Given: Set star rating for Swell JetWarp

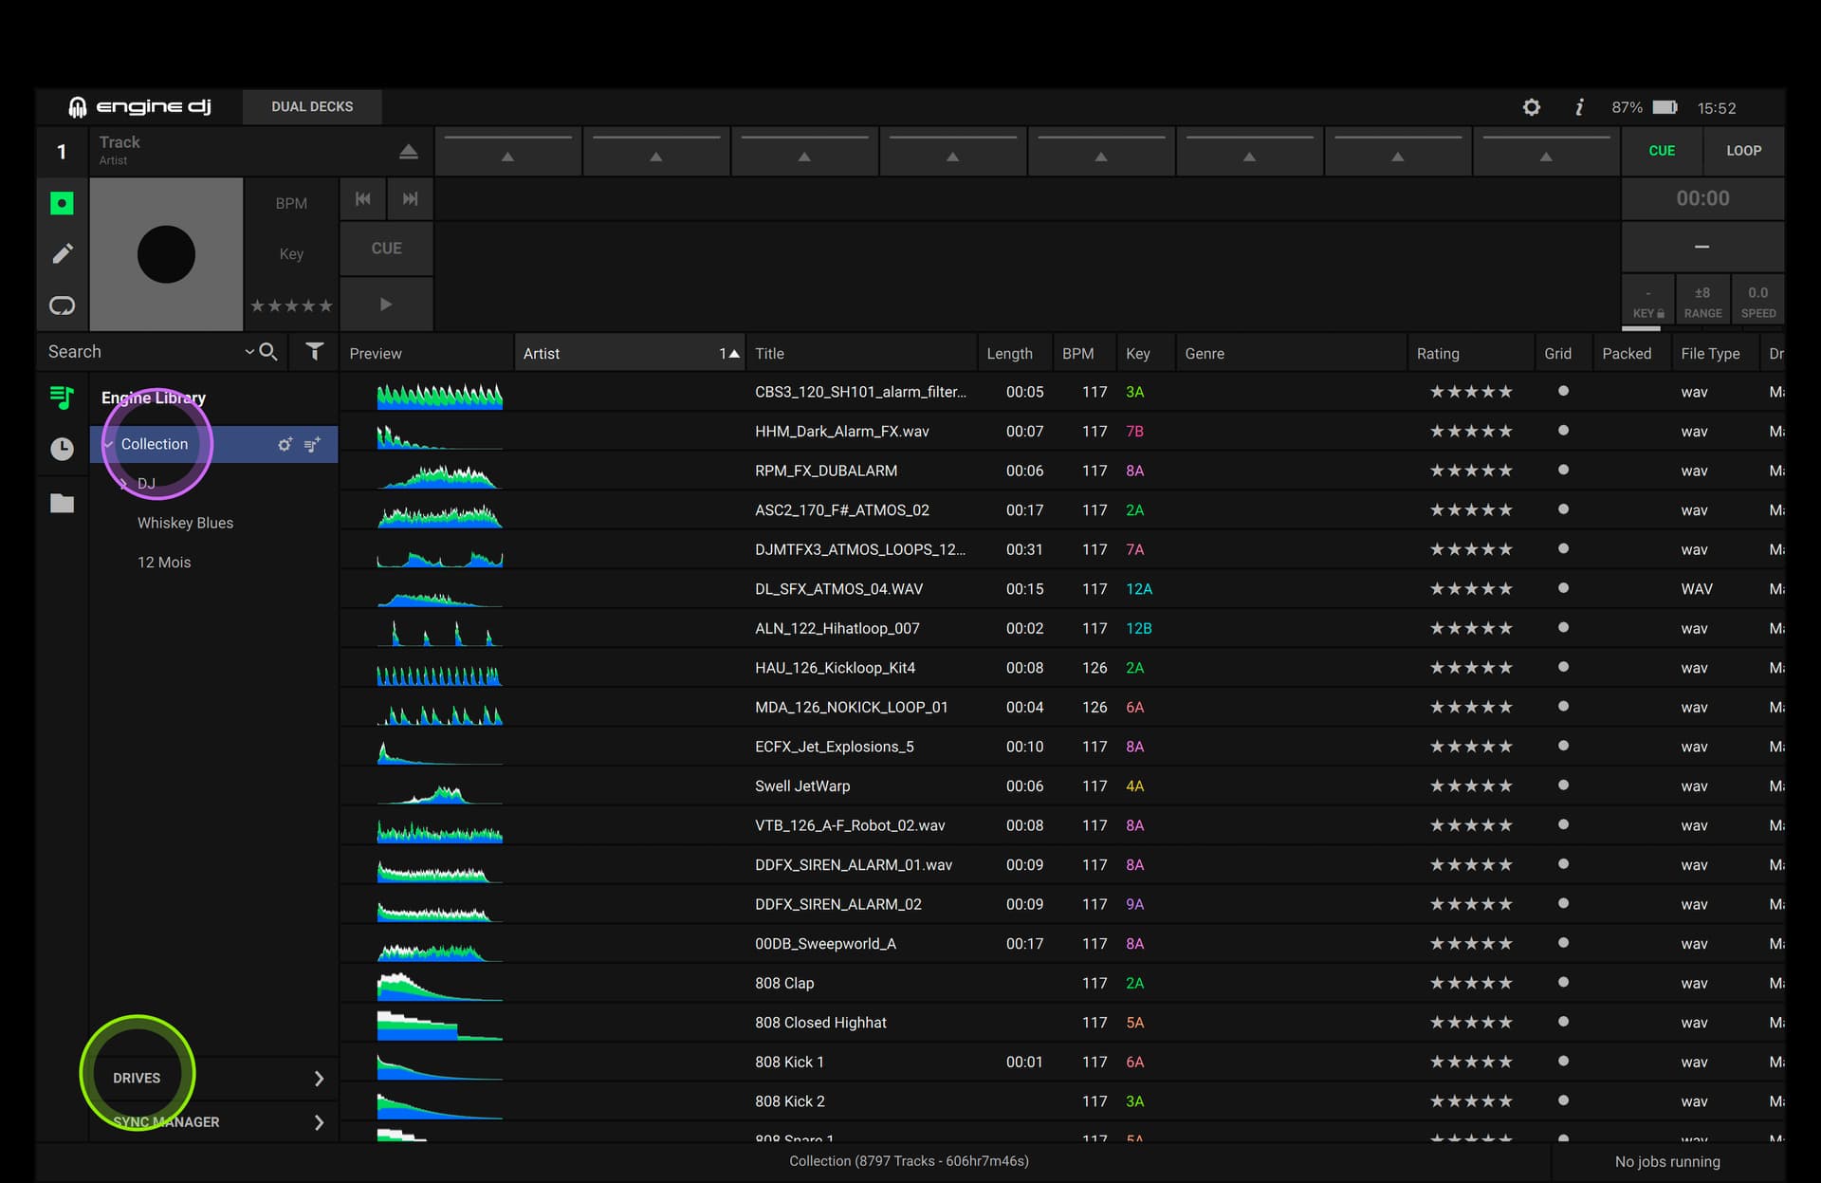Looking at the screenshot, I should click(x=1471, y=786).
